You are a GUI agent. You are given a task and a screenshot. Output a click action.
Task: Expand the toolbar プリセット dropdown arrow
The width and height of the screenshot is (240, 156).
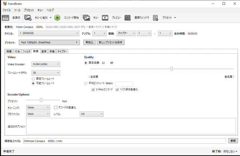175,18
